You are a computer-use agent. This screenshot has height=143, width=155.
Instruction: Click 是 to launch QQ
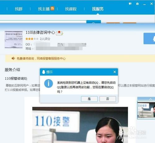[89, 99]
